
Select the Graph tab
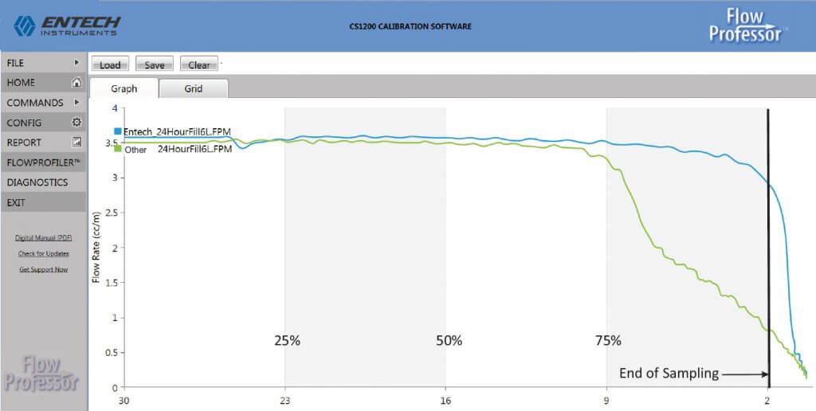coord(124,89)
